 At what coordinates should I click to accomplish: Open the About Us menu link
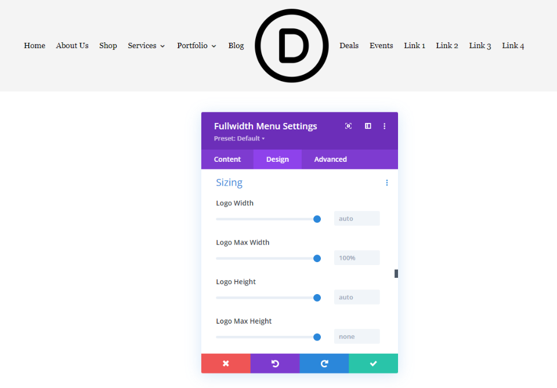[x=72, y=46]
